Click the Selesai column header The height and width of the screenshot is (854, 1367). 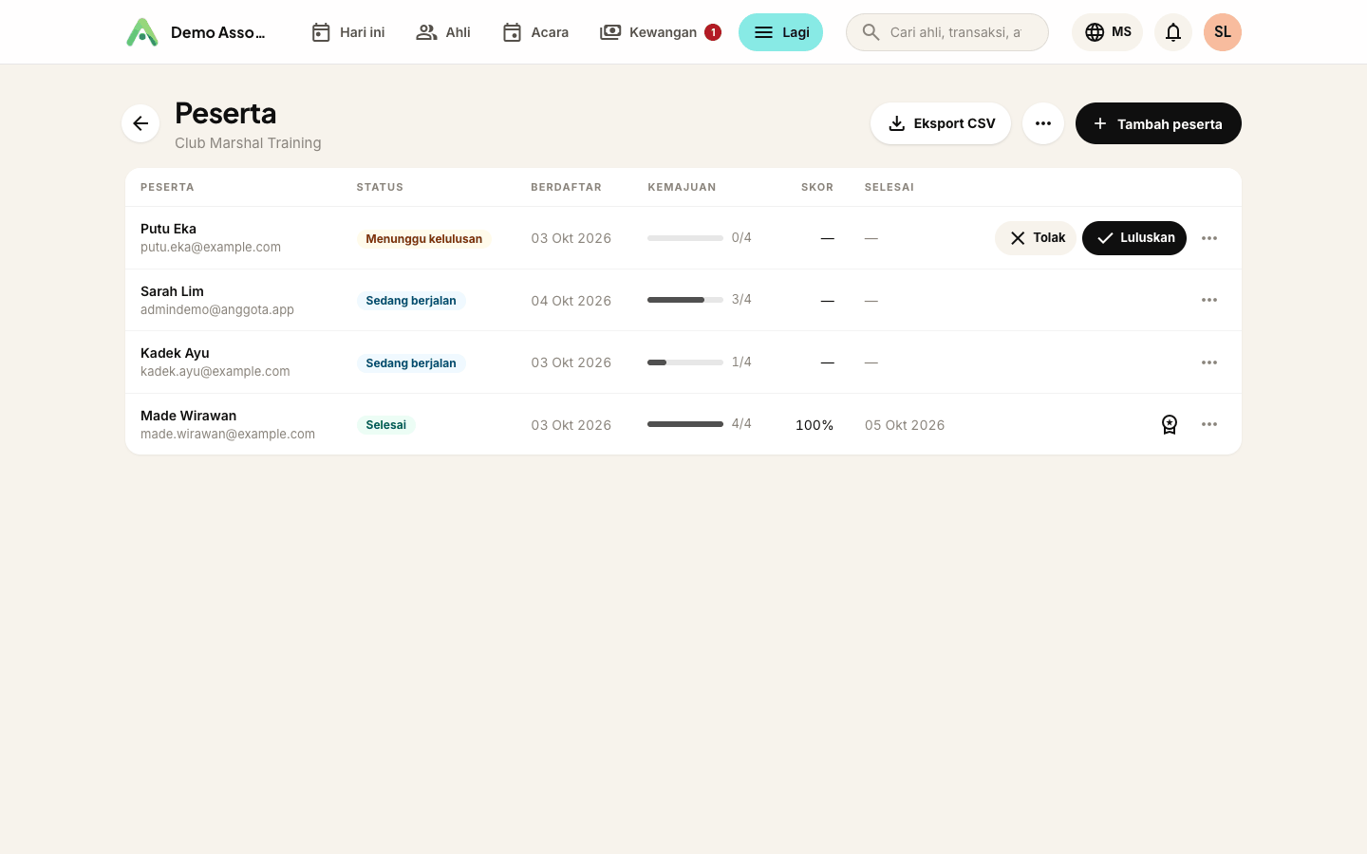[889, 187]
